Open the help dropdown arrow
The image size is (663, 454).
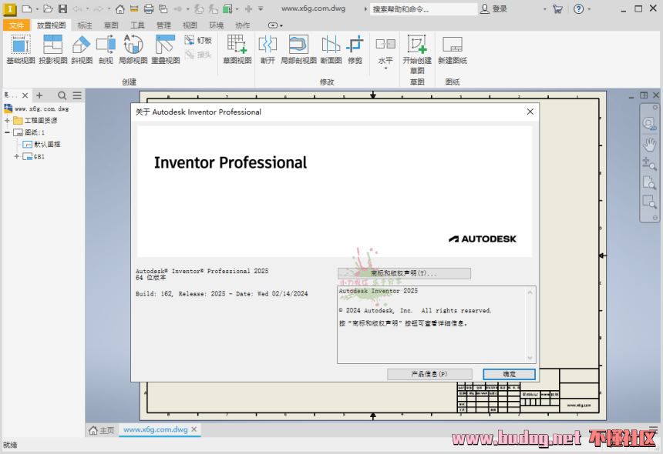point(589,9)
